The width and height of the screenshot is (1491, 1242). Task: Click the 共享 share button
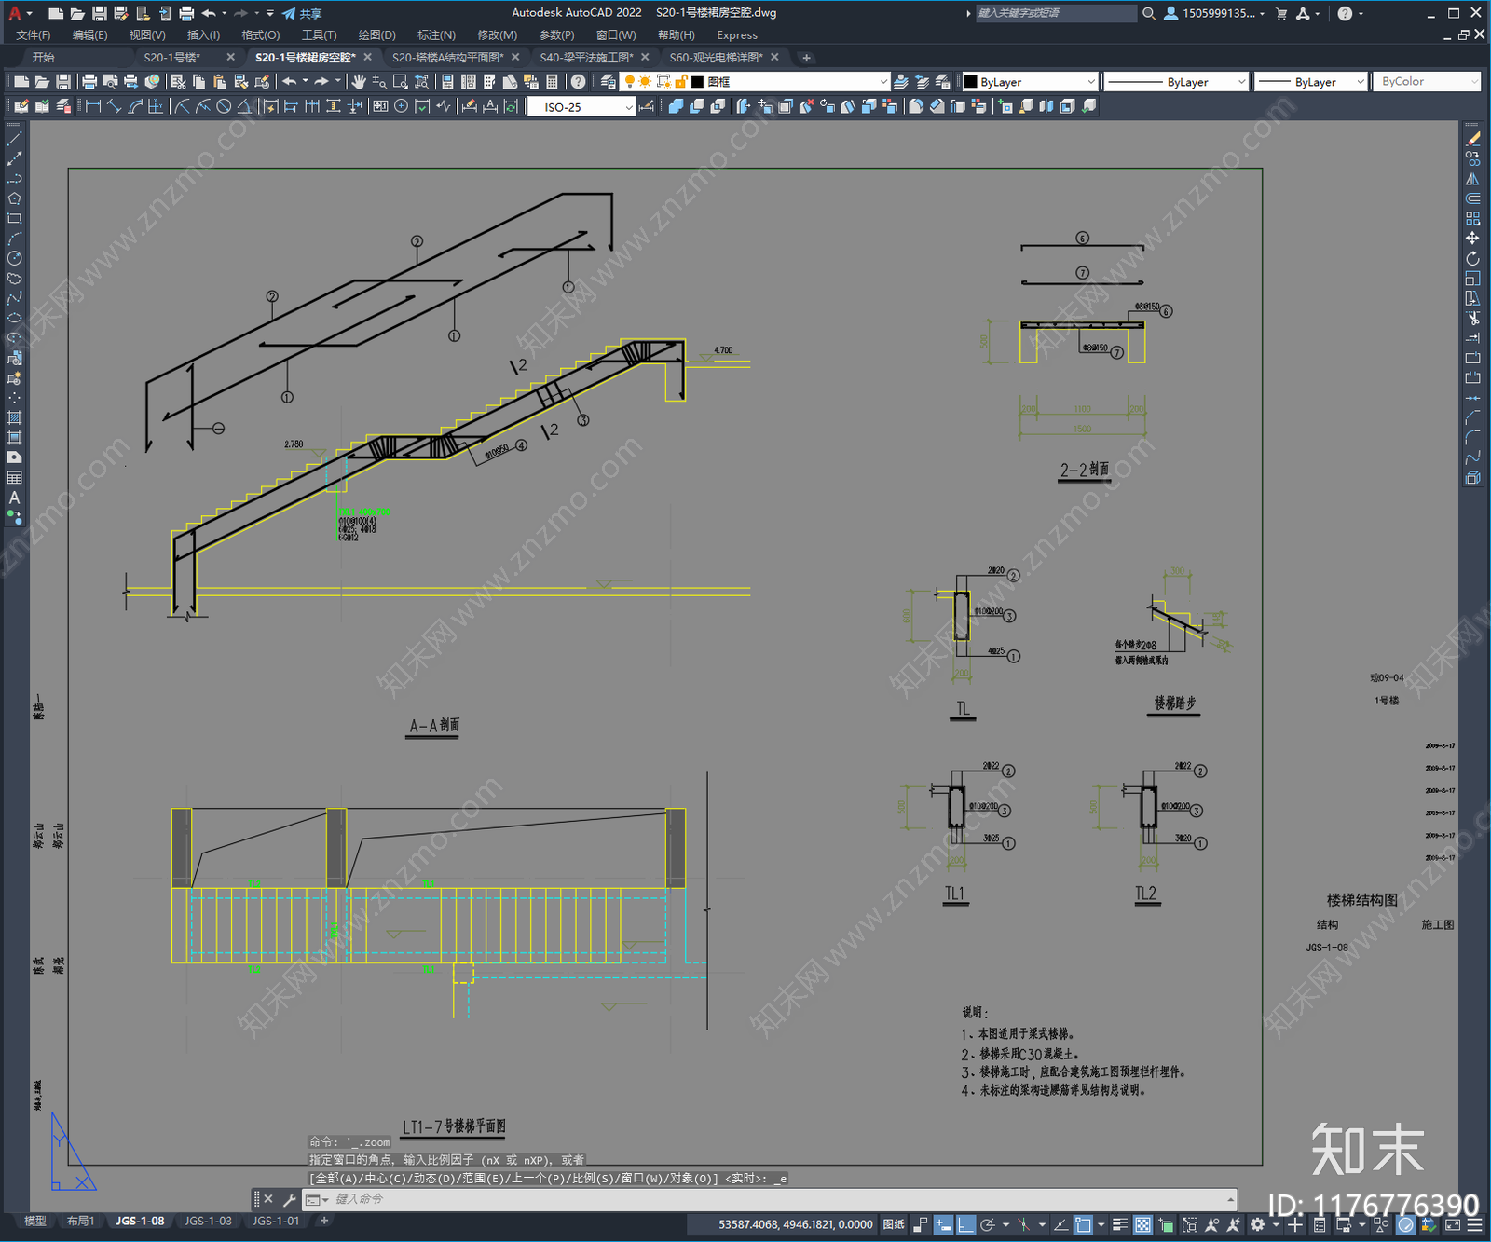click(302, 13)
